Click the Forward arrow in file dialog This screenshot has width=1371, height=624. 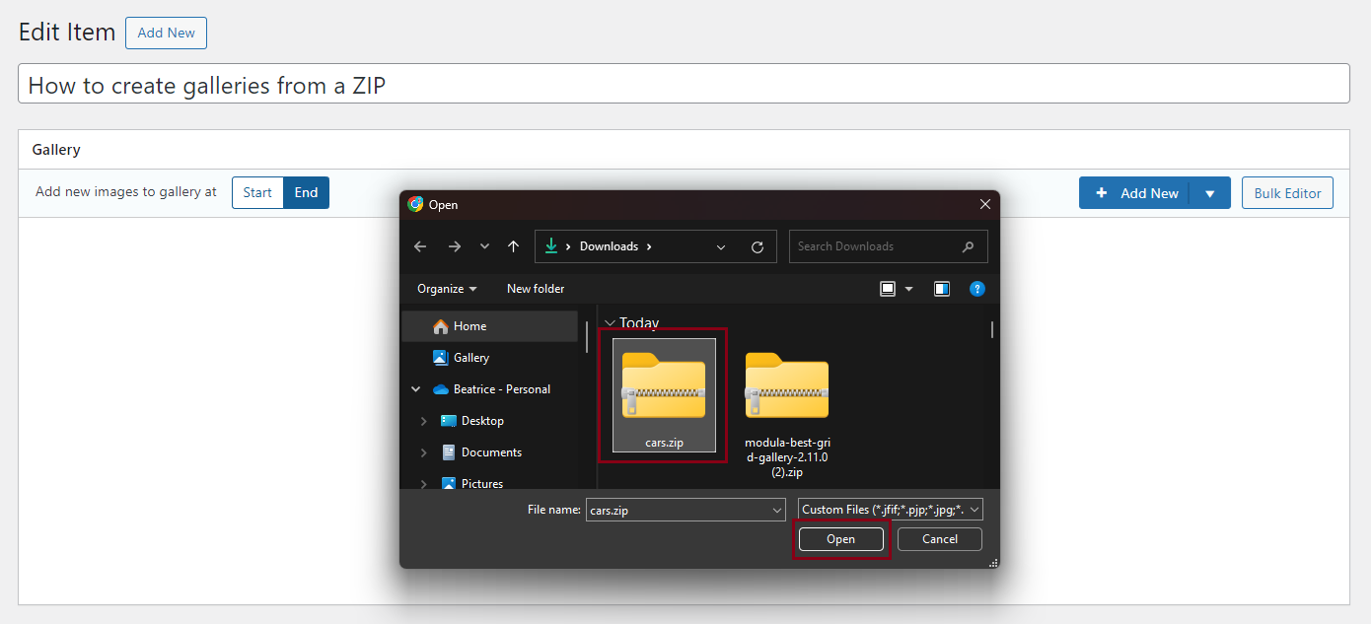(454, 246)
